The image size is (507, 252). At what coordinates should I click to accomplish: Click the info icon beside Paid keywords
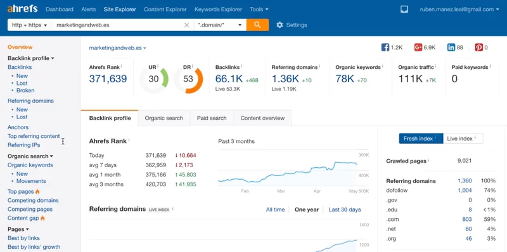[x=490, y=66]
